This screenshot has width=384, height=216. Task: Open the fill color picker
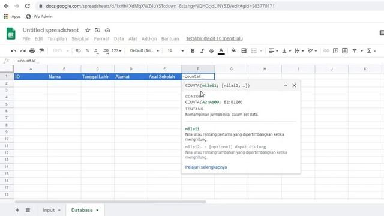234,50
